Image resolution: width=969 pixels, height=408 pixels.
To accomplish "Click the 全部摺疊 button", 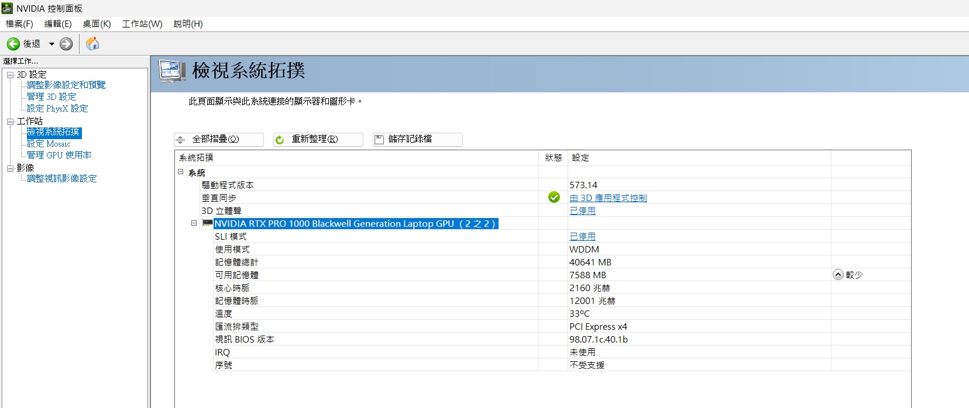I will [219, 140].
